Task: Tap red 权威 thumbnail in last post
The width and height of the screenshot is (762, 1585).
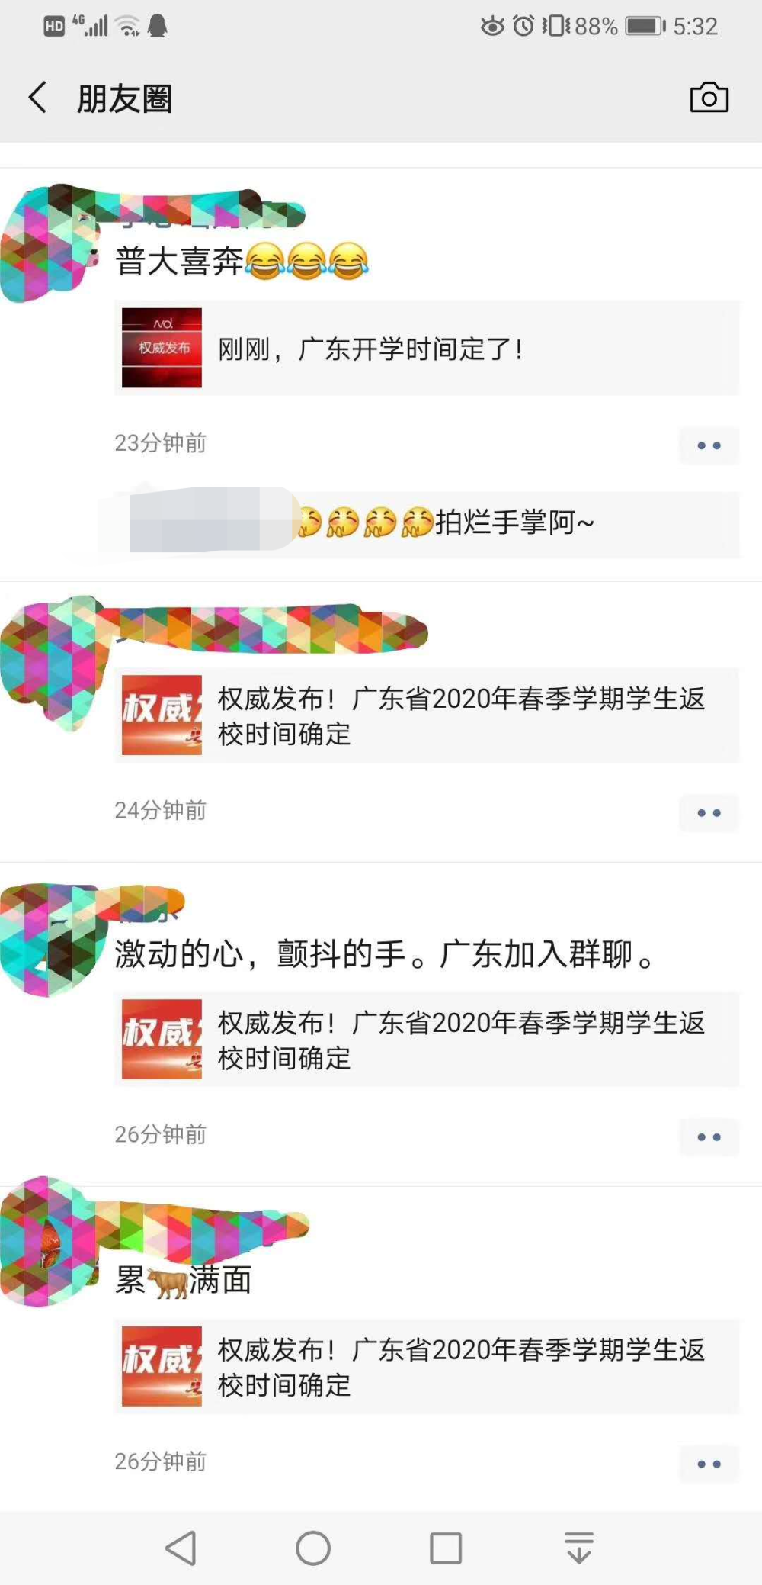Action: (162, 1366)
